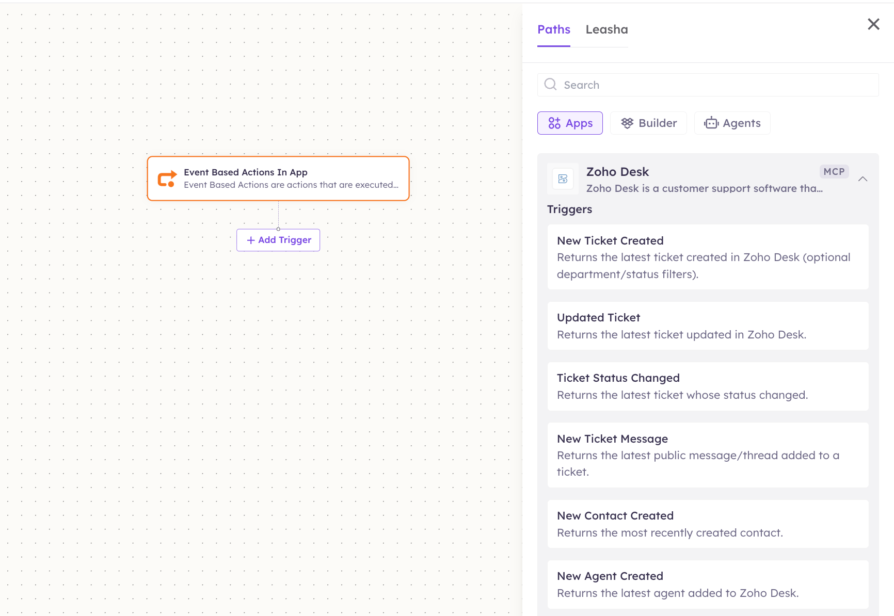Close the side panel with X
This screenshot has height=616, width=894.
coord(873,24)
